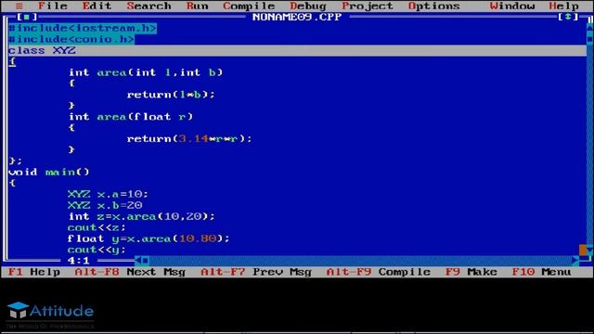
Task: Click the 'XYZ x.b=20' line
Action: tap(105, 205)
